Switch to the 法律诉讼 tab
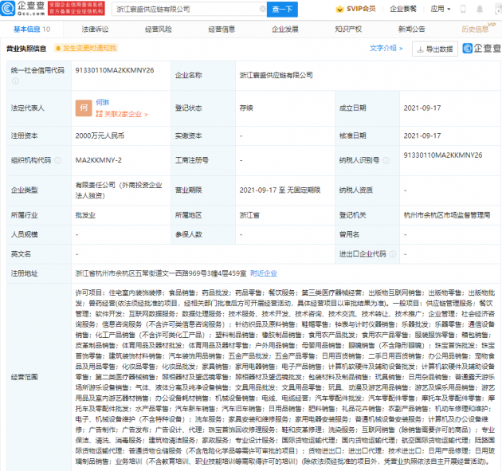The height and width of the screenshot is (471, 502). point(95,29)
